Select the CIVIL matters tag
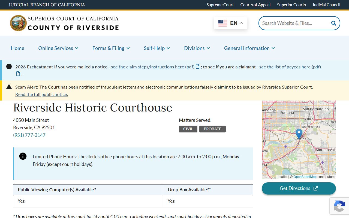 click(188, 129)
